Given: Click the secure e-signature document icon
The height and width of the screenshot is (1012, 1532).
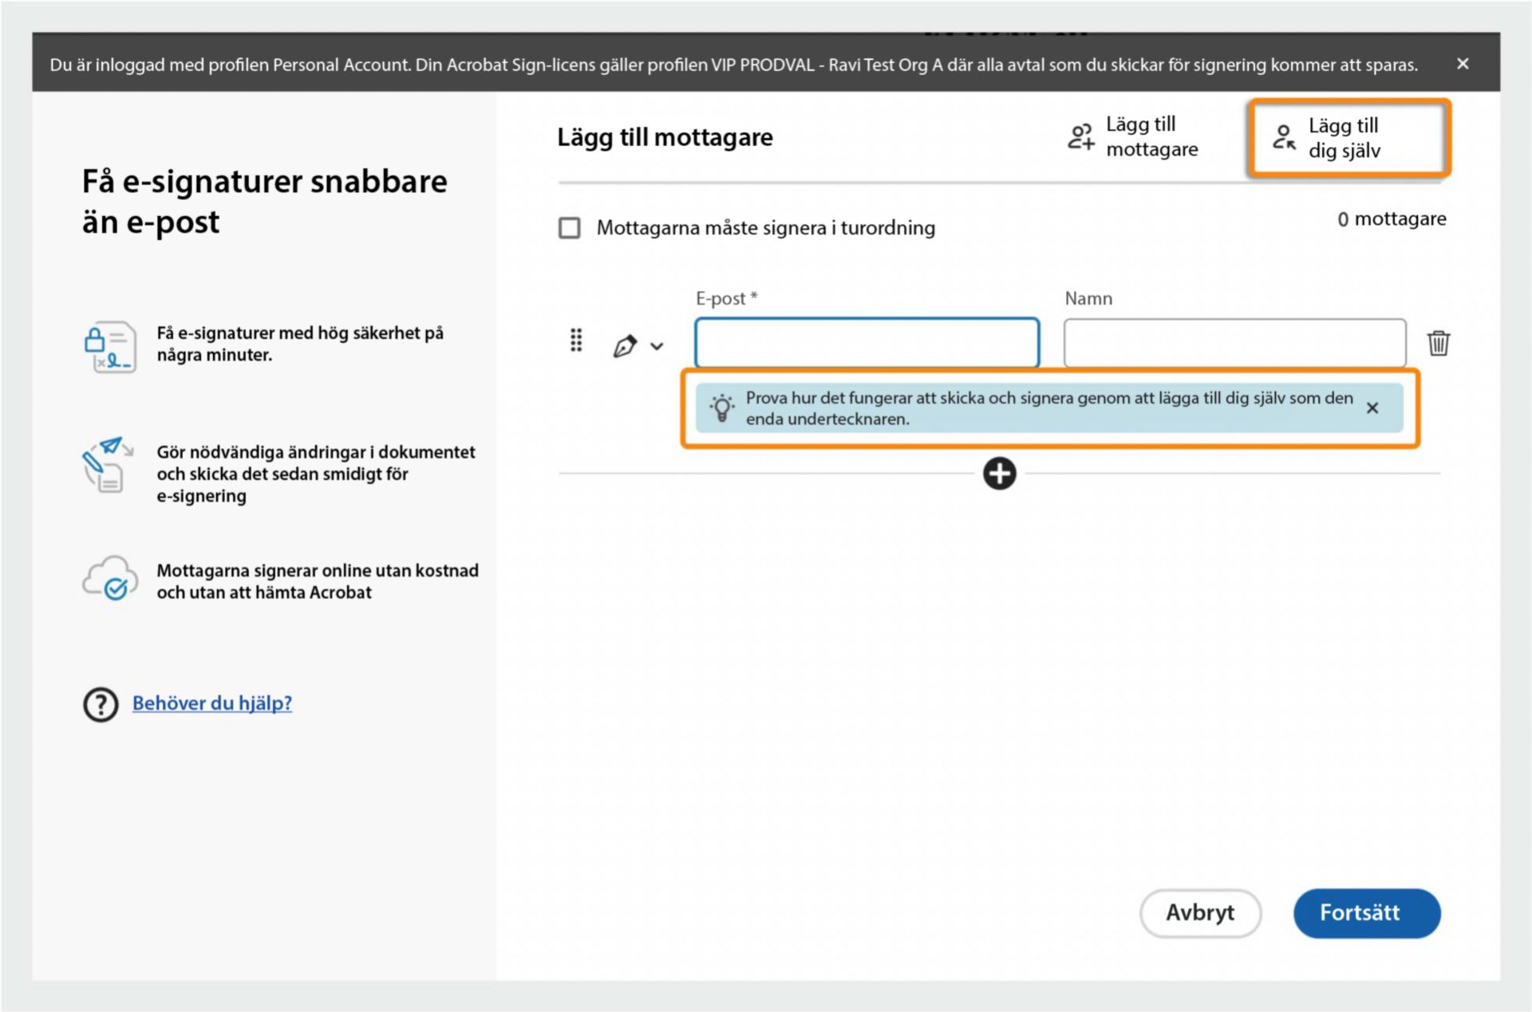Looking at the screenshot, I should click(109, 347).
